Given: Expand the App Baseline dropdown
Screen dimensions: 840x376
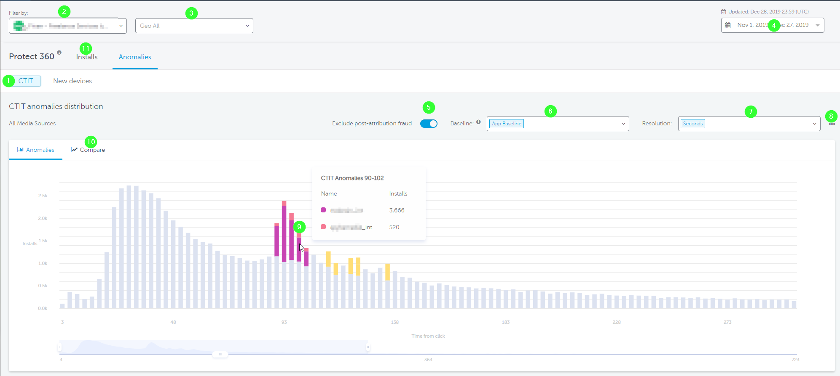Looking at the screenshot, I should pyautogui.click(x=558, y=124).
